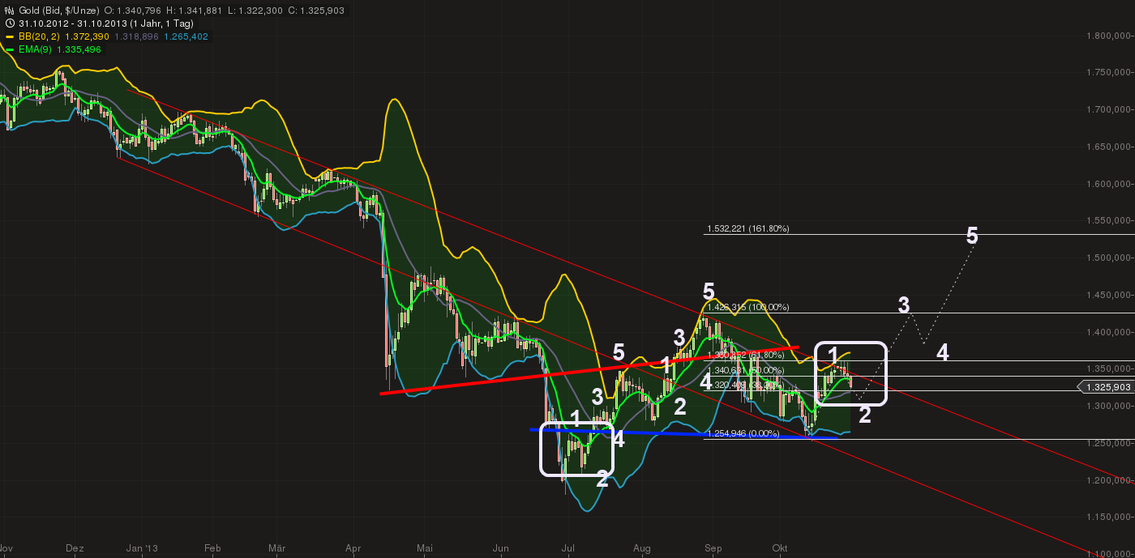Screen dimensions: 1135x558
Task: Click the 1.250,000 price axis label
Action: (x=1110, y=443)
